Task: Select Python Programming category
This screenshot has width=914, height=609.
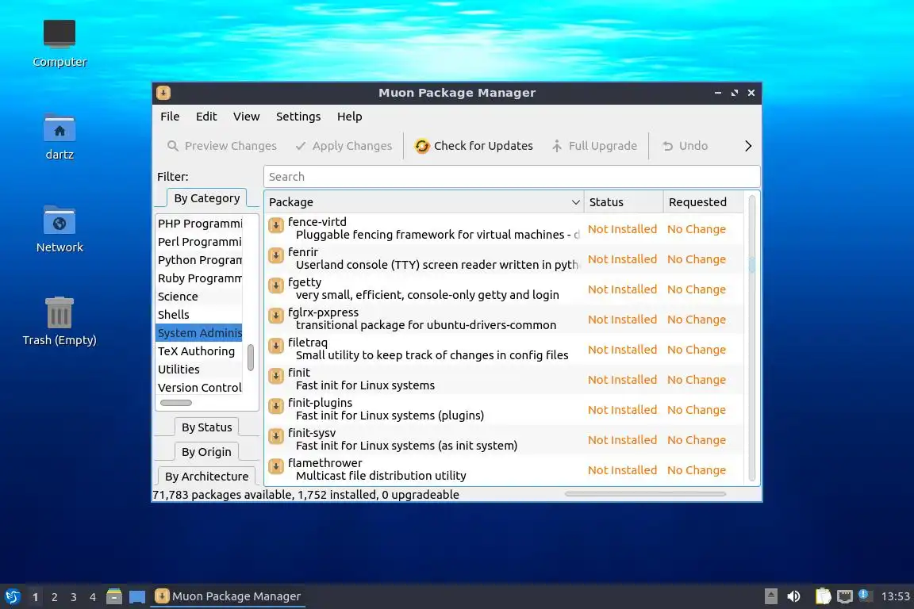Action: pyautogui.click(x=199, y=260)
